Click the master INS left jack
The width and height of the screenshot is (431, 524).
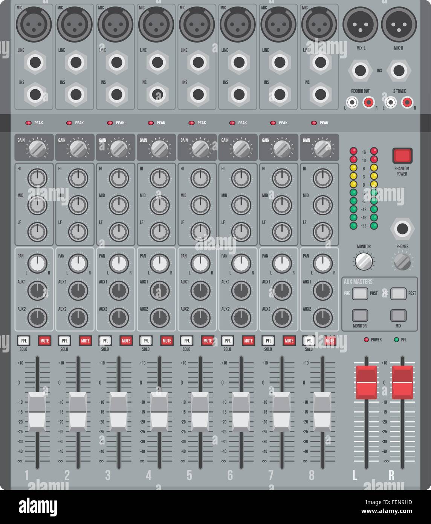tap(360, 70)
